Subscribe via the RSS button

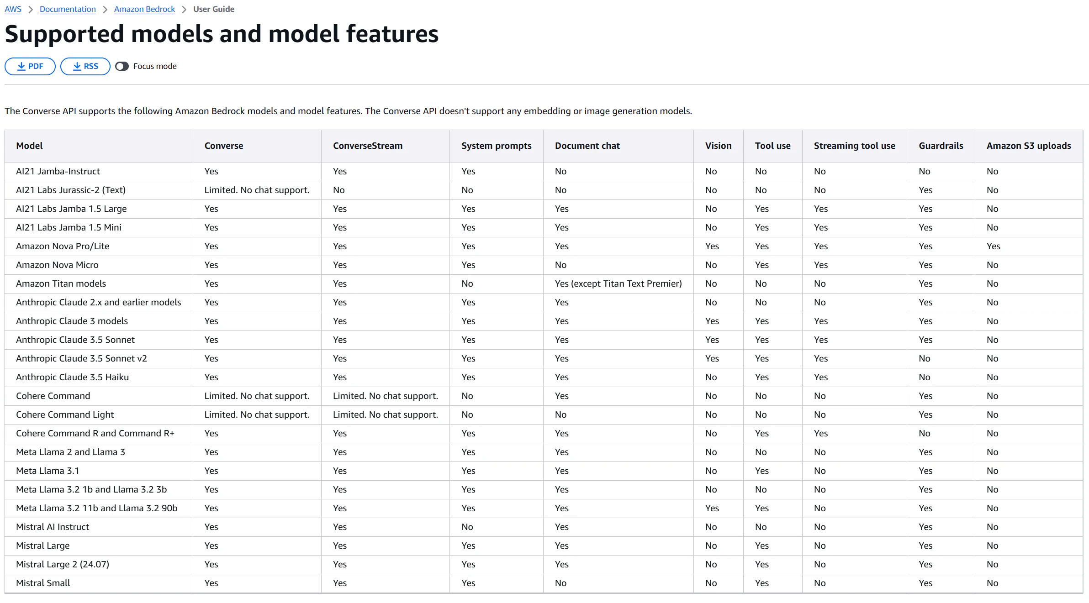point(85,66)
